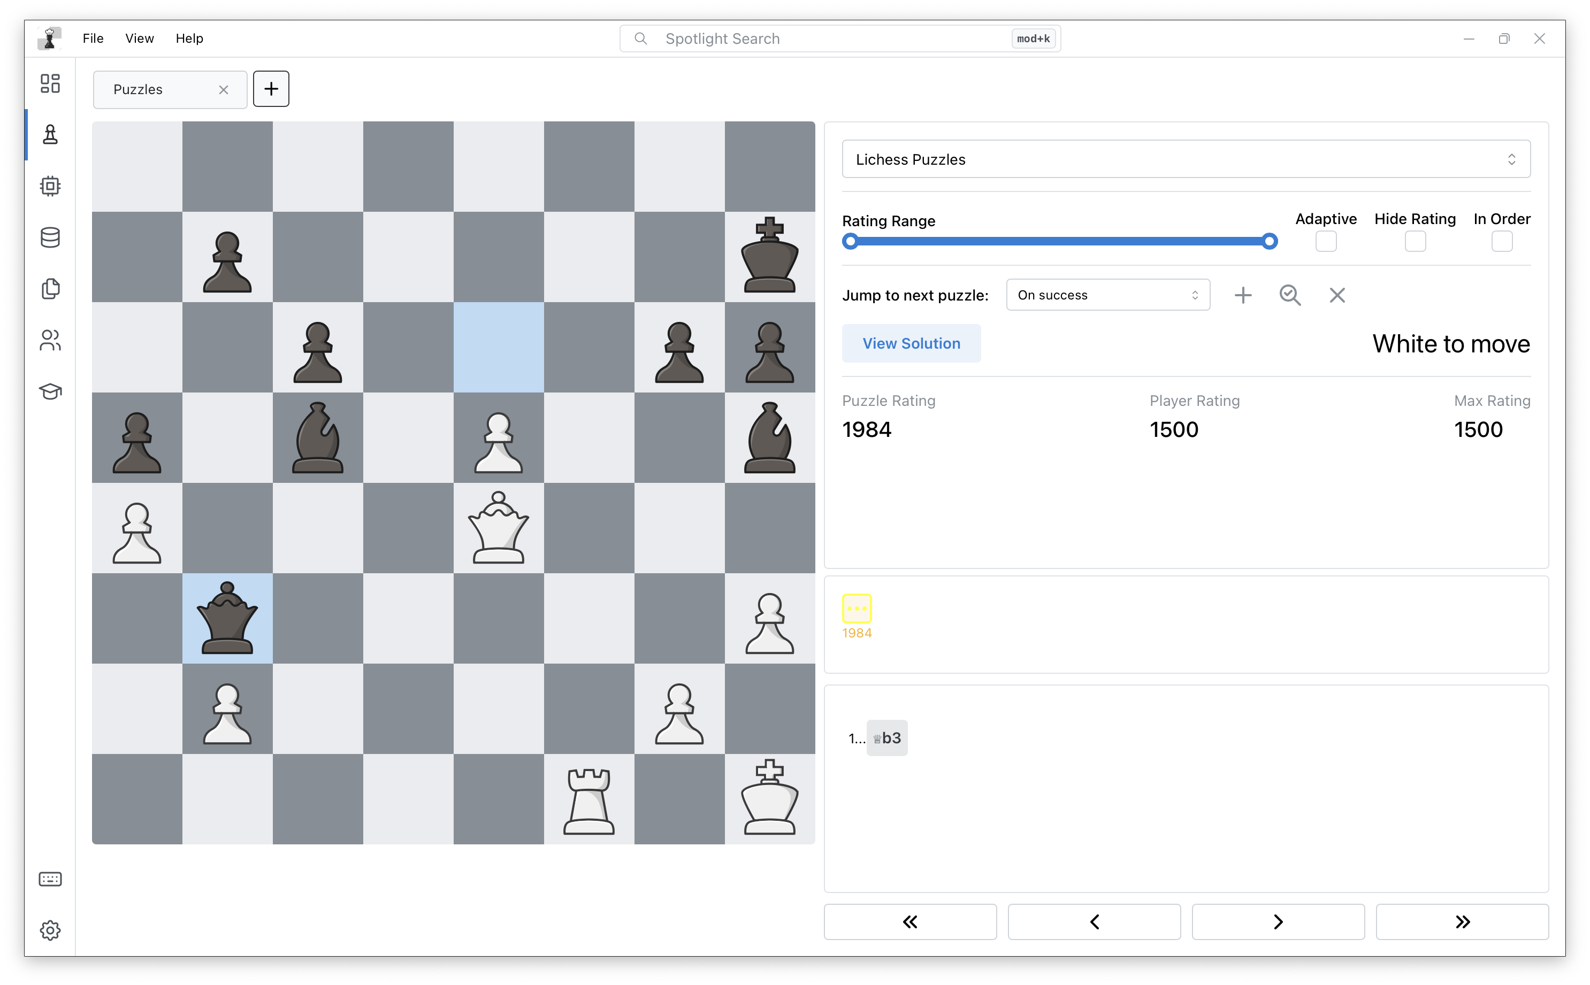Open the engines chip sidebar icon
1590x985 pixels.
(x=50, y=186)
